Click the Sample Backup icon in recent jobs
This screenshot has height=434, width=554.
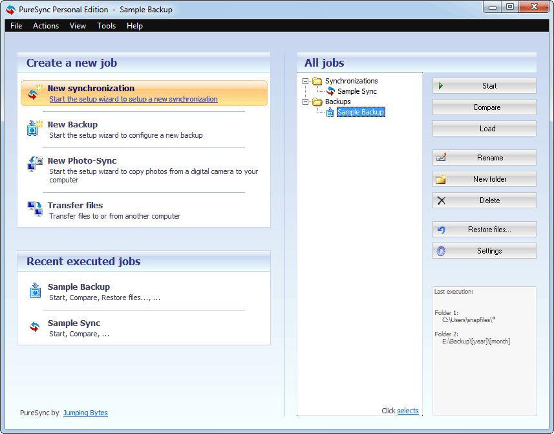[34, 291]
